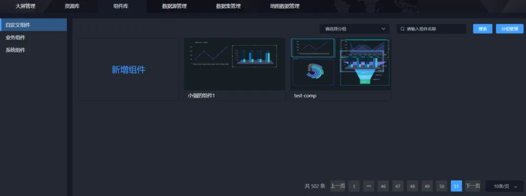The width and height of the screenshot is (526, 196).
Task: Select current page 51
Action: (456, 186)
